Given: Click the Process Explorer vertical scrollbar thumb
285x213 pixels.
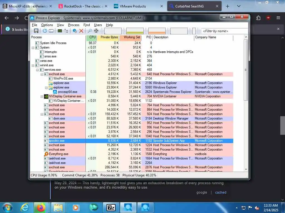Looking at the screenshot, I should pos(246,70).
